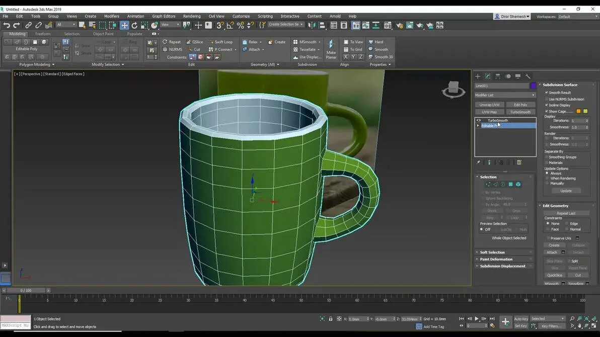Open the Utilities wrench panel tab
Screen dimensions: 600x337
[528, 76]
